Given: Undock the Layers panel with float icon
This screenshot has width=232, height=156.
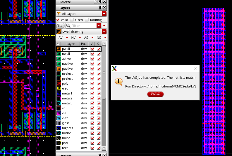Looking at the screenshot, I should coord(100,8).
